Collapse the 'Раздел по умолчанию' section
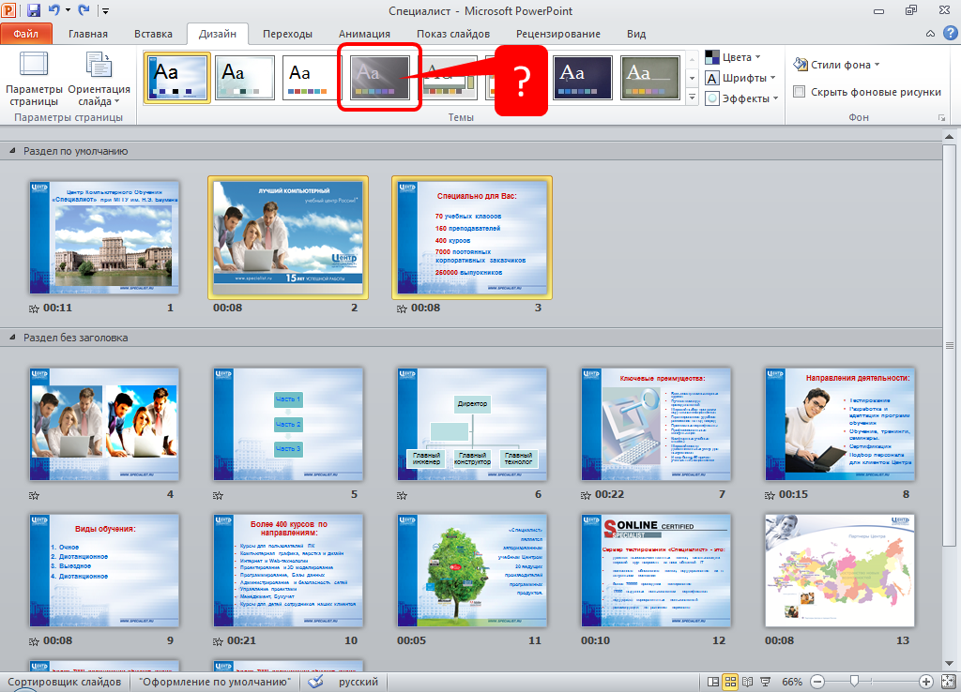Screen dimensions: 961x692 click(12, 151)
